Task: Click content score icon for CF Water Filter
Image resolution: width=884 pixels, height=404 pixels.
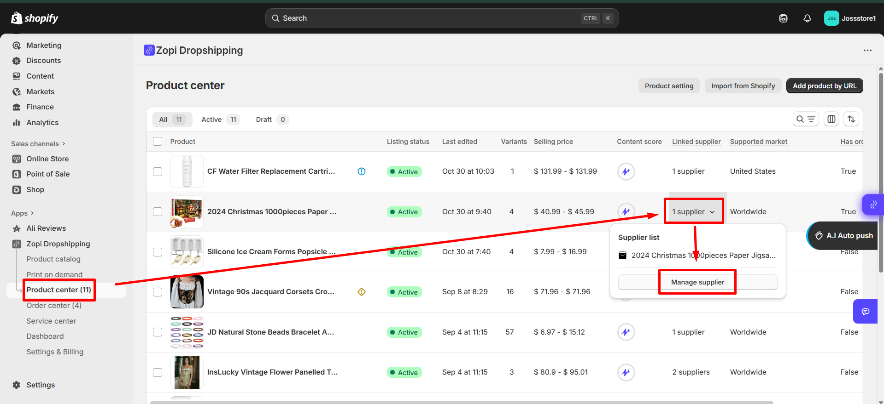Action: pos(626,171)
